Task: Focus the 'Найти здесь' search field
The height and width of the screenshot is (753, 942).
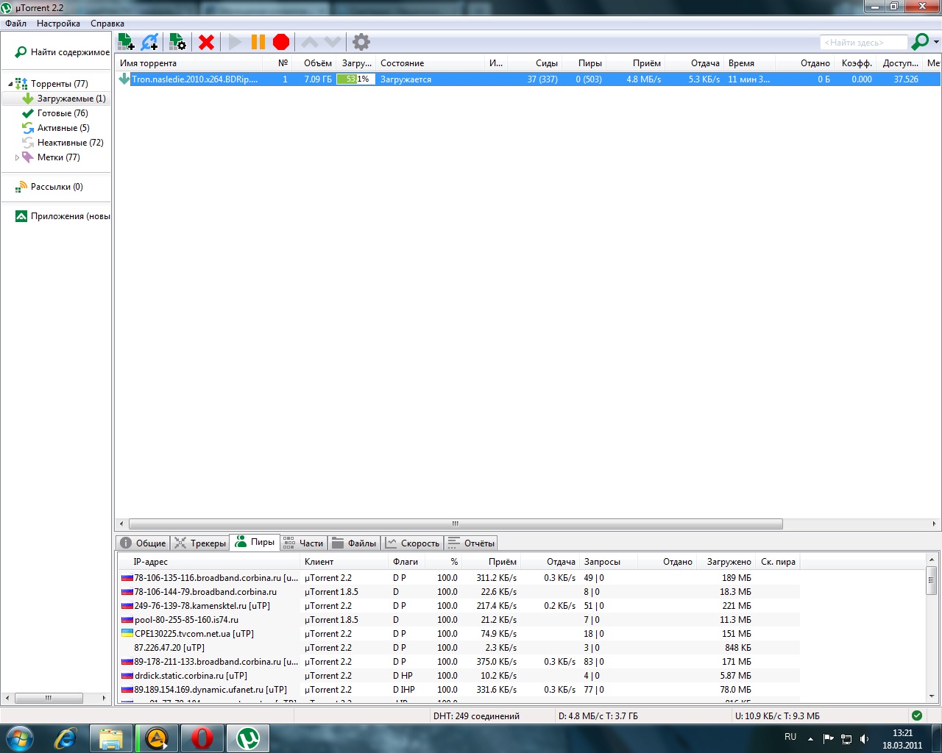Action: [864, 43]
